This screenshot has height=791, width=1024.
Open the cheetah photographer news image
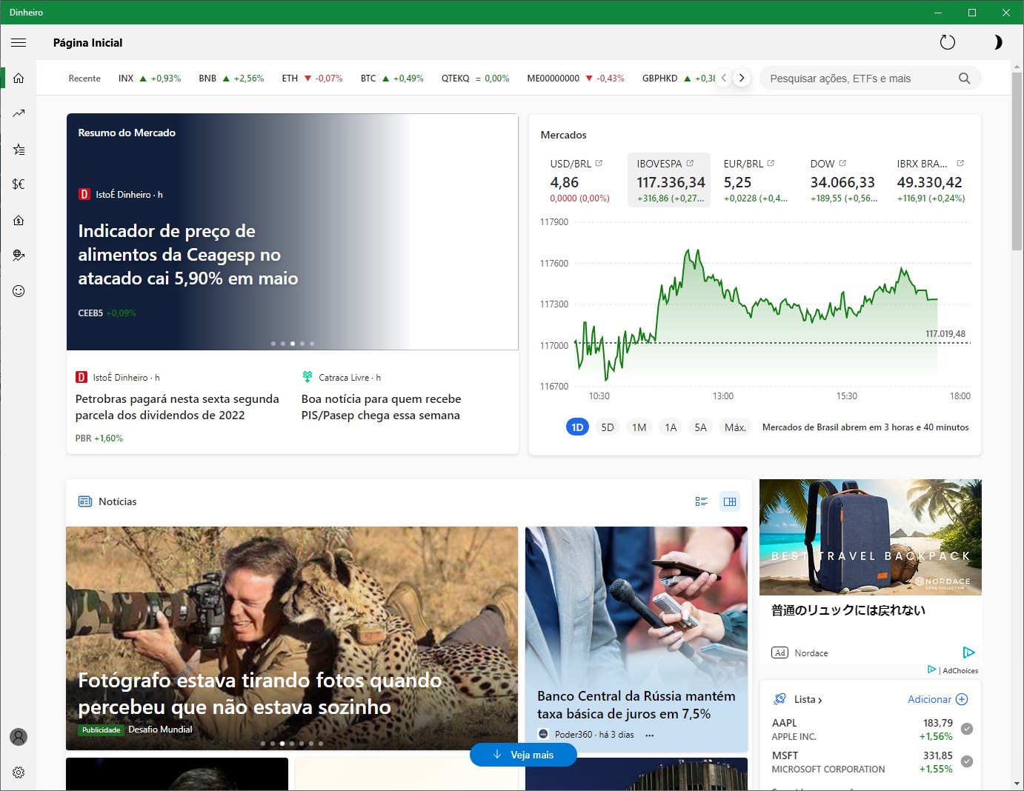(x=292, y=638)
